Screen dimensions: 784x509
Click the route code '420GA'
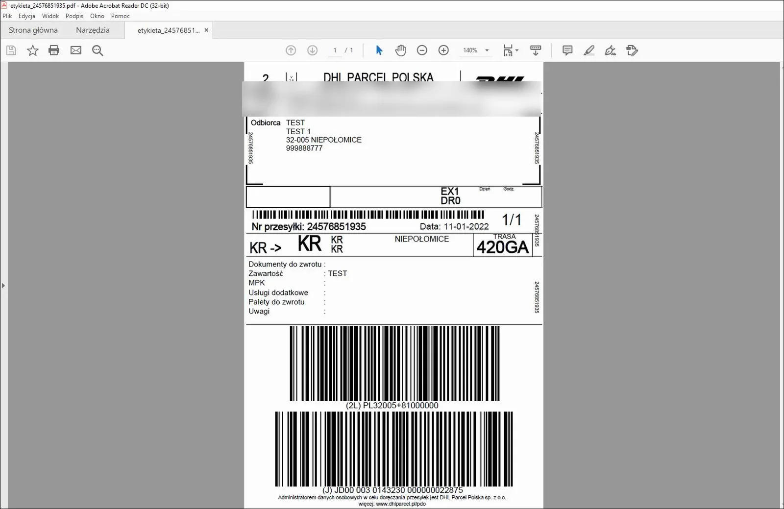click(x=503, y=247)
